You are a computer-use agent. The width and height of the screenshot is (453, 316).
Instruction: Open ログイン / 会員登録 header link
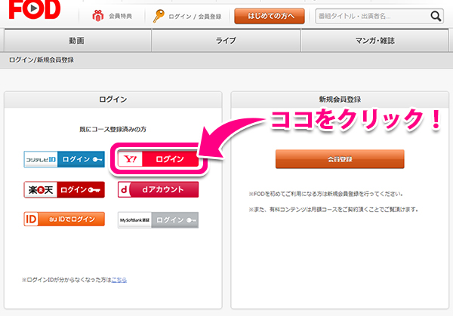(x=195, y=17)
